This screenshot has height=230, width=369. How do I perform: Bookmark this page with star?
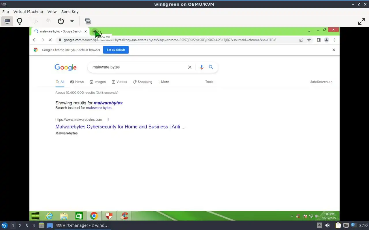(309, 40)
